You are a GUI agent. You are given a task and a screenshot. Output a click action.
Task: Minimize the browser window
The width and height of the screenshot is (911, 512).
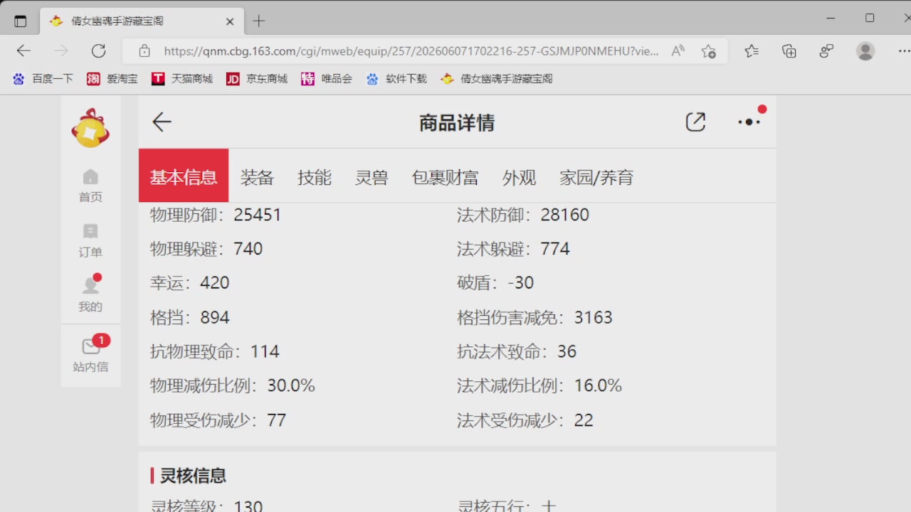(831, 18)
